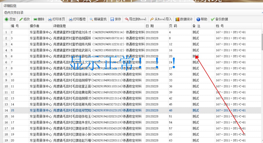This screenshot has height=143, width=263.
Task: Click the pencil 修改 icon
Action: 21,19
